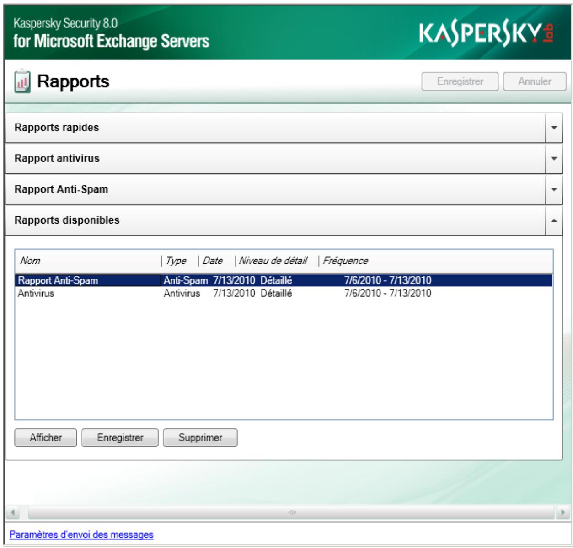Collapse the Rapports disponibles section arrow
573x548 pixels.
(x=554, y=220)
